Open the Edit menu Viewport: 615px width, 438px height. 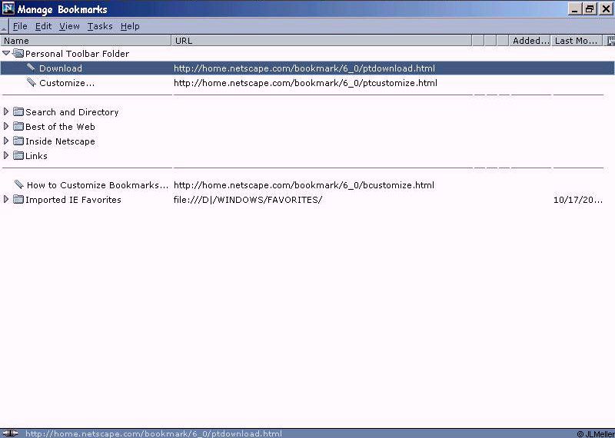[x=43, y=26]
